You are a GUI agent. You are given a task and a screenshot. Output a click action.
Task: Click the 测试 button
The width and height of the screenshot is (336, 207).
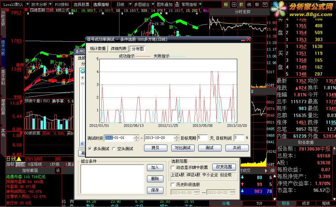point(210,148)
